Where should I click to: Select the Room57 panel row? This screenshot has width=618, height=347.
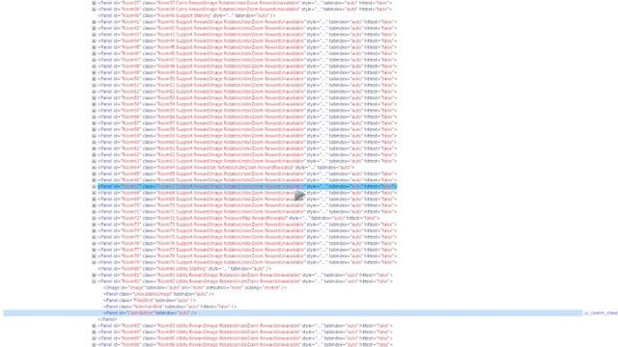click(x=247, y=123)
